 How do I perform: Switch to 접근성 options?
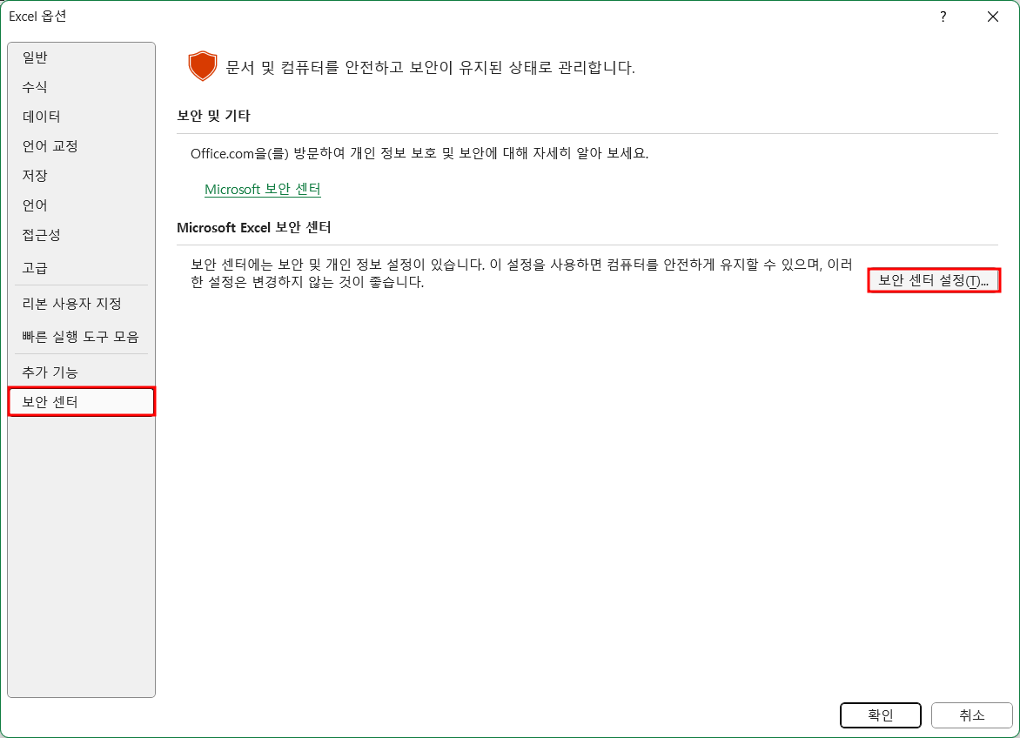pyautogui.click(x=81, y=235)
